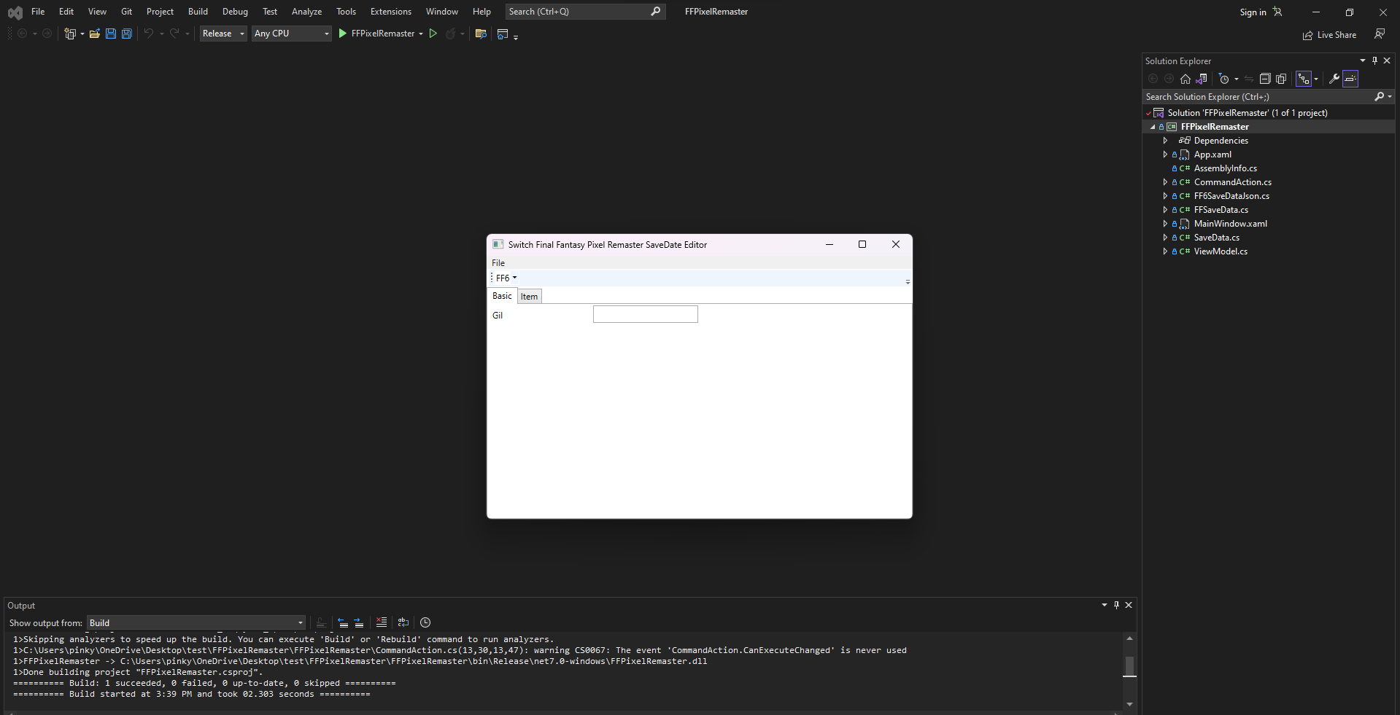Click the Output scrollbar down arrow

pyautogui.click(x=1129, y=704)
